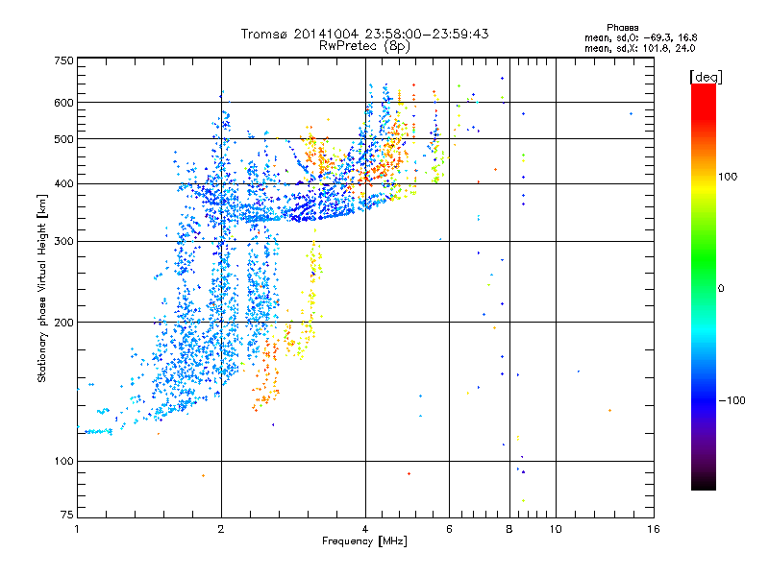Click the y-axis tick label '500'
Screen dimensions: 769x576
click(x=63, y=139)
